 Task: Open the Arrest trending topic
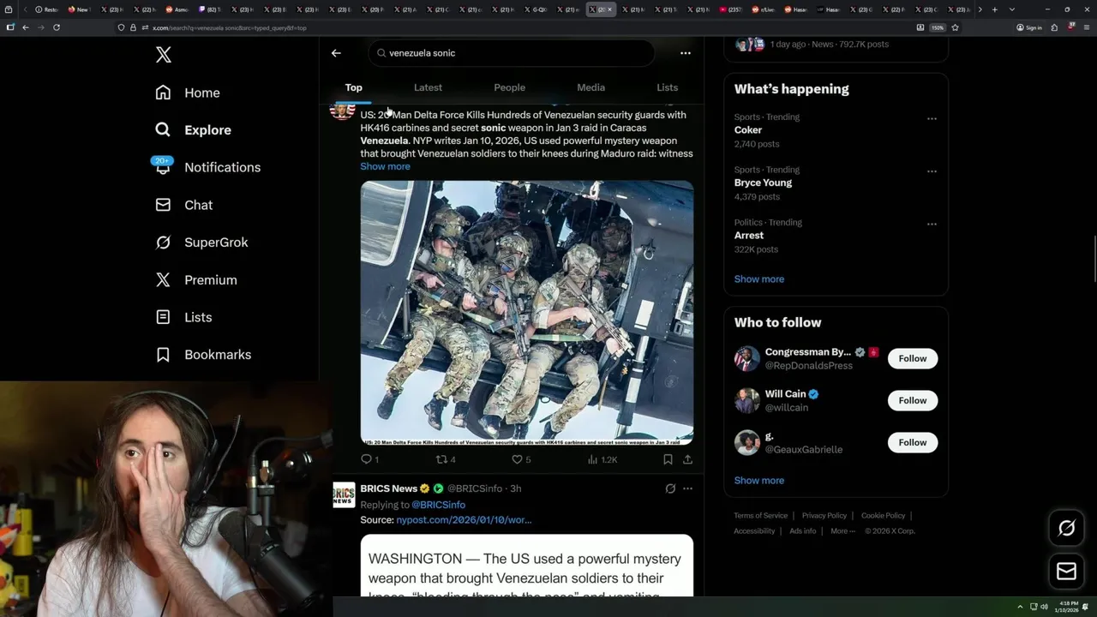(748, 236)
